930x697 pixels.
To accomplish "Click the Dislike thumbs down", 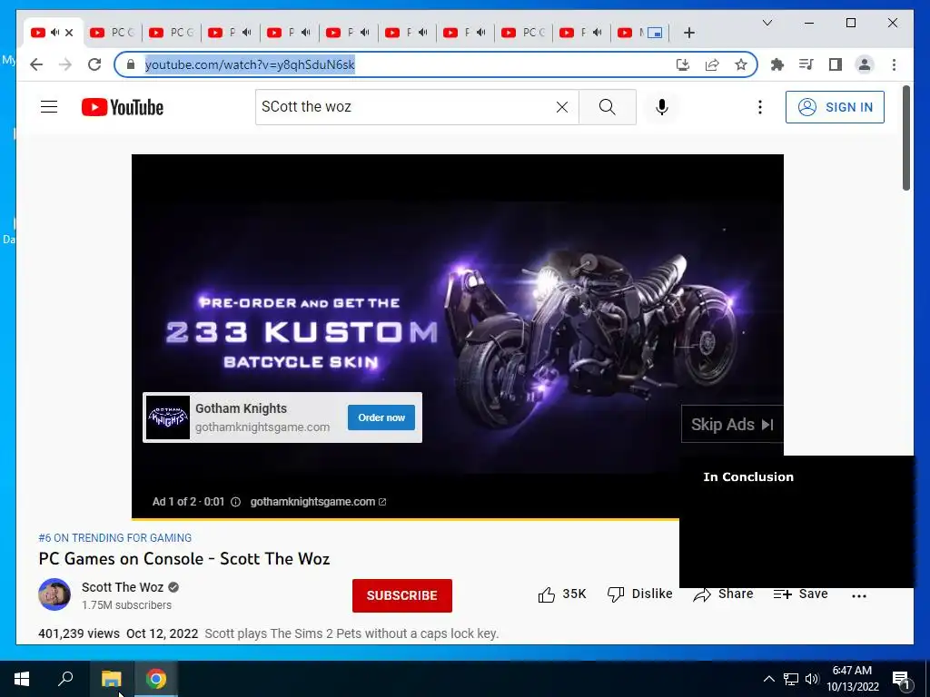I will pyautogui.click(x=640, y=594).
